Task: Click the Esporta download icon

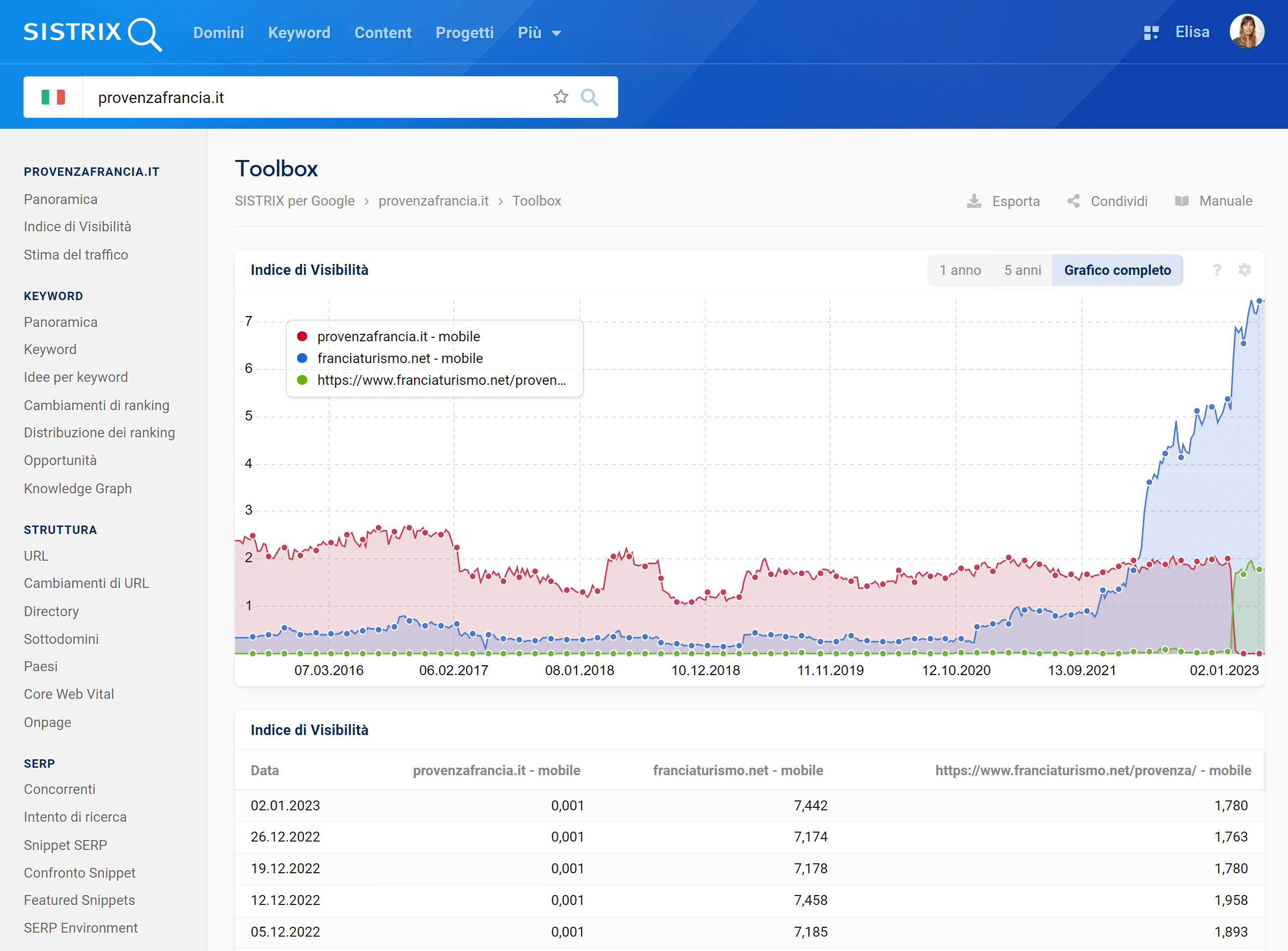Action: tap(974, 201)
